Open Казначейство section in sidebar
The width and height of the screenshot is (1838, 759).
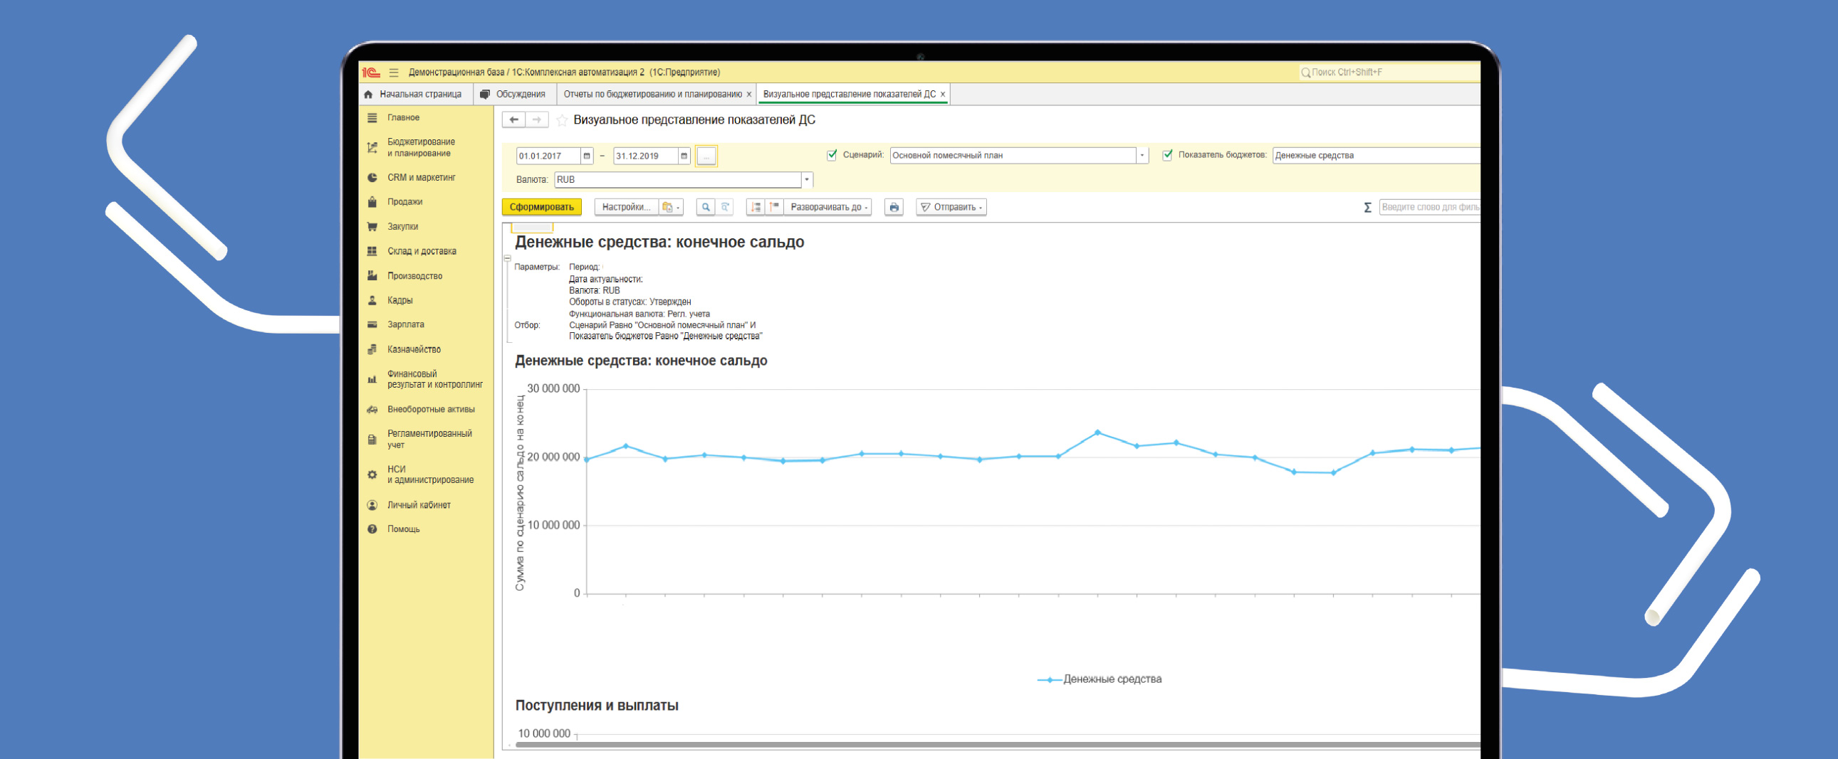[x=414, y=349]
